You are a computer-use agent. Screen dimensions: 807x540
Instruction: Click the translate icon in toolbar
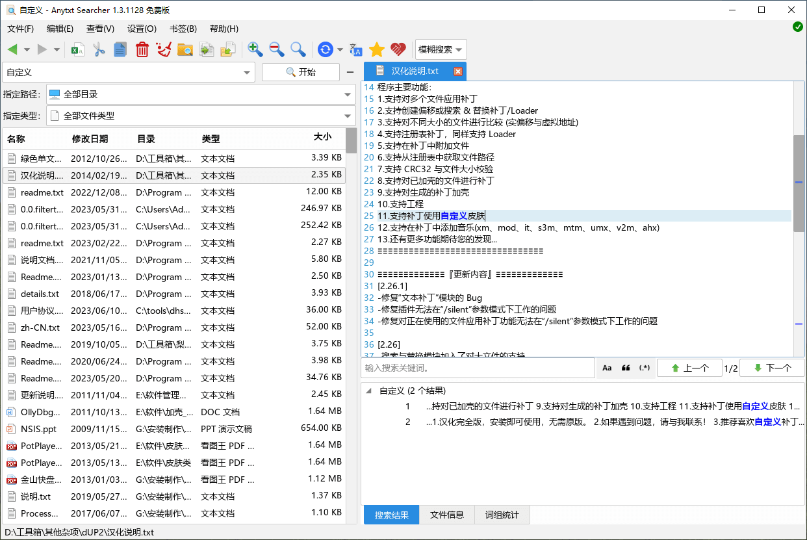tap(356, 49)
